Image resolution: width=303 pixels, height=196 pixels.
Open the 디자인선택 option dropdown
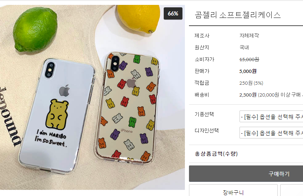point(271,132)
